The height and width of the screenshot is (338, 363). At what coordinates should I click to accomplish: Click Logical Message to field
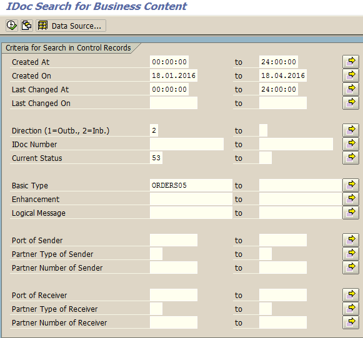[x=301, y=213]
